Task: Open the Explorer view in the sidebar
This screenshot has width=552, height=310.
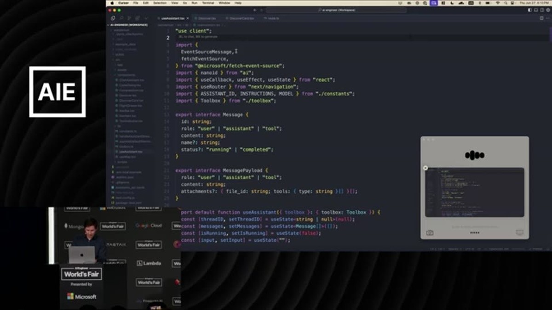Action: (x=113, y=18)
